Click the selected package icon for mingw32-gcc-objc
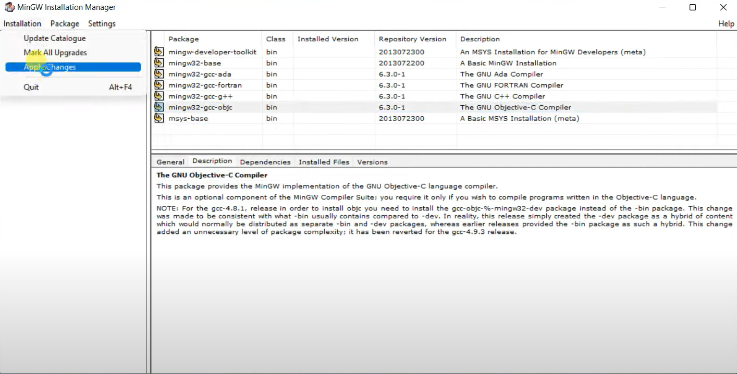Image resolution: width=737 pixels, height=374 pixels. pyautogui.click(x=158, y=107)
